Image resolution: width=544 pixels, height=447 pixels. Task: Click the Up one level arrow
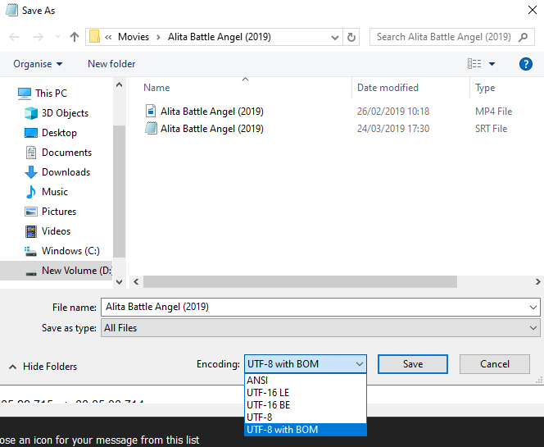(x=75, y=37)
